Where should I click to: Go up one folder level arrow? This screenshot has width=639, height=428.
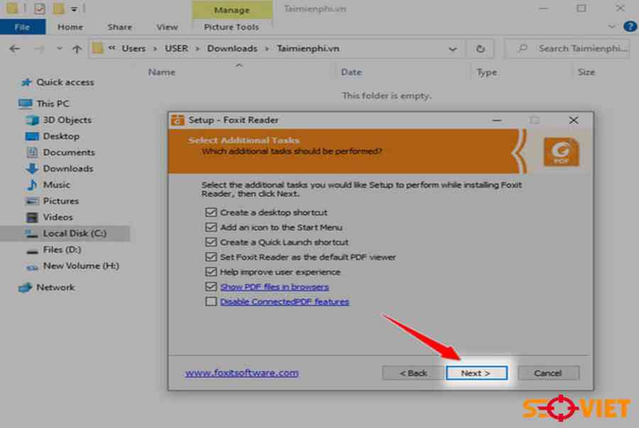[x=77, y=49]
